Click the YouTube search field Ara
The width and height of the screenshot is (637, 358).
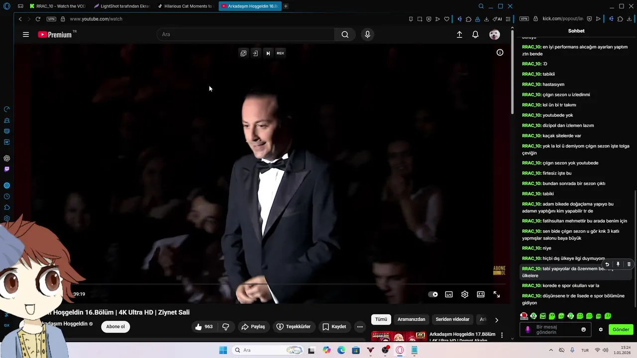click(x=246, y=34)
